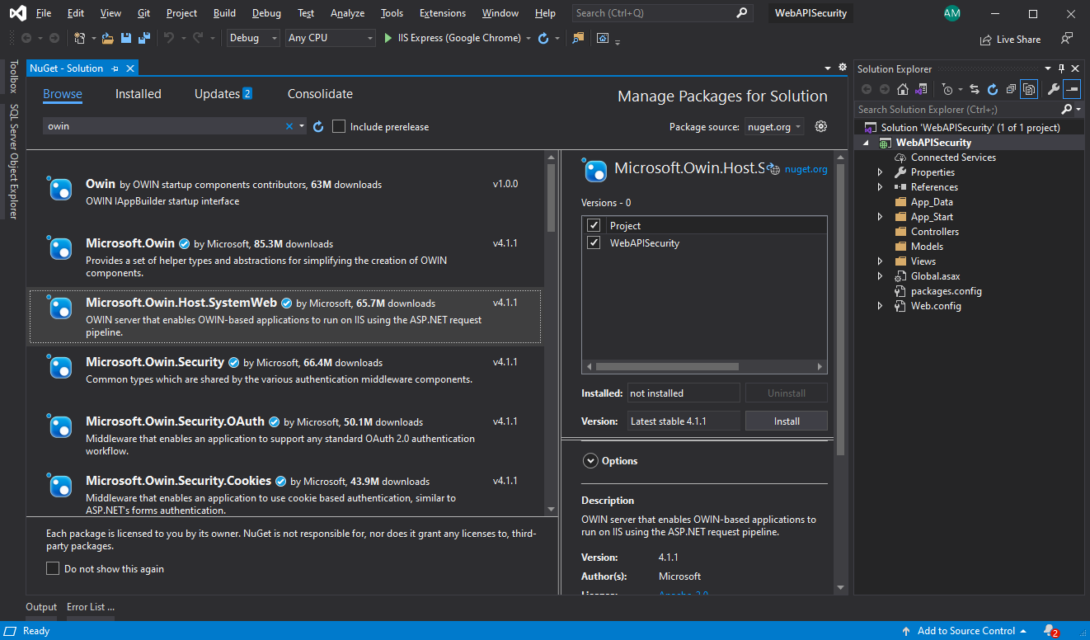
Task: Open the Debug configuration dropdown
Action: 253,38
